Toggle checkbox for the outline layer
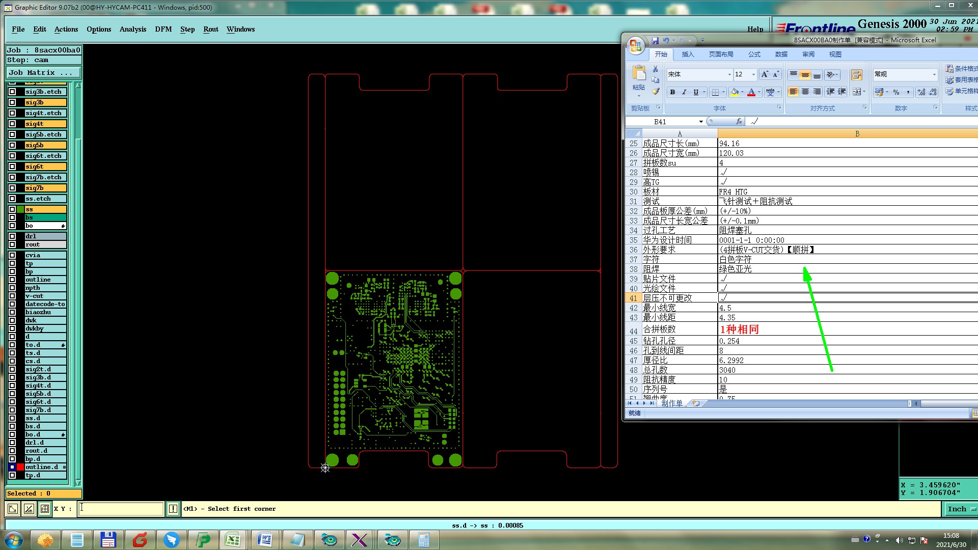The height and width of the screenshot is (550, 978). pos(12,280)
